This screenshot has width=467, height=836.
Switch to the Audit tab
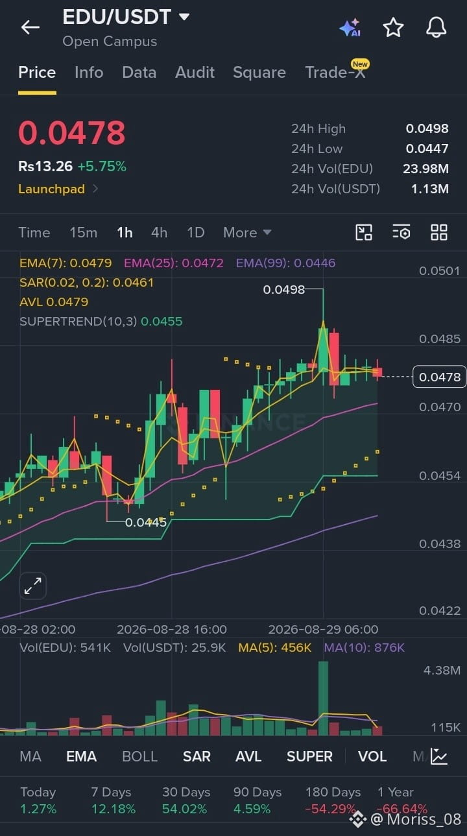point(195,73)
